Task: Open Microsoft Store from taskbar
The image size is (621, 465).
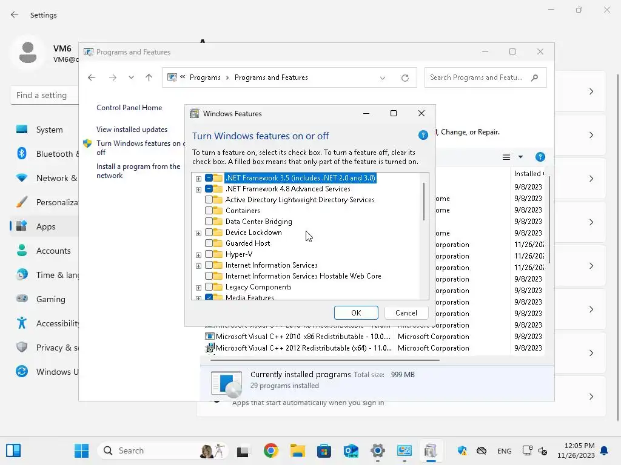Action: [324, 450]
